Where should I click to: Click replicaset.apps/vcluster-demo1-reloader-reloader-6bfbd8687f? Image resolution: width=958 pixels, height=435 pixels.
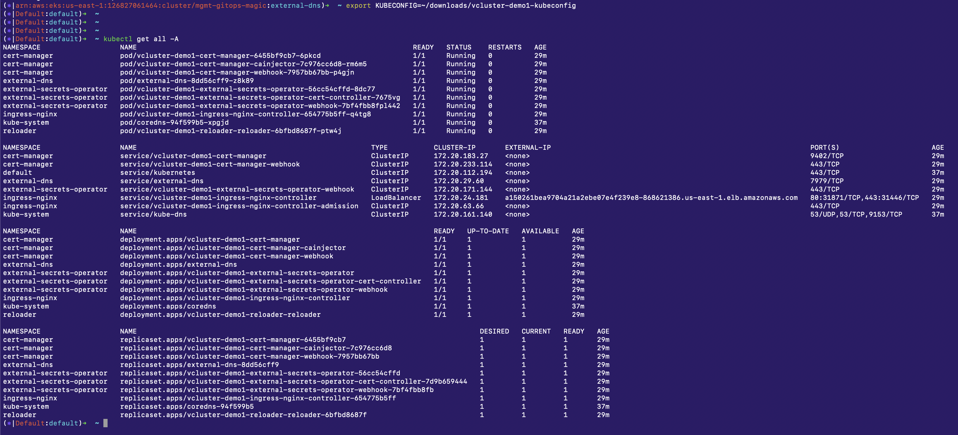pyautogui.click(x=243, y=415)
